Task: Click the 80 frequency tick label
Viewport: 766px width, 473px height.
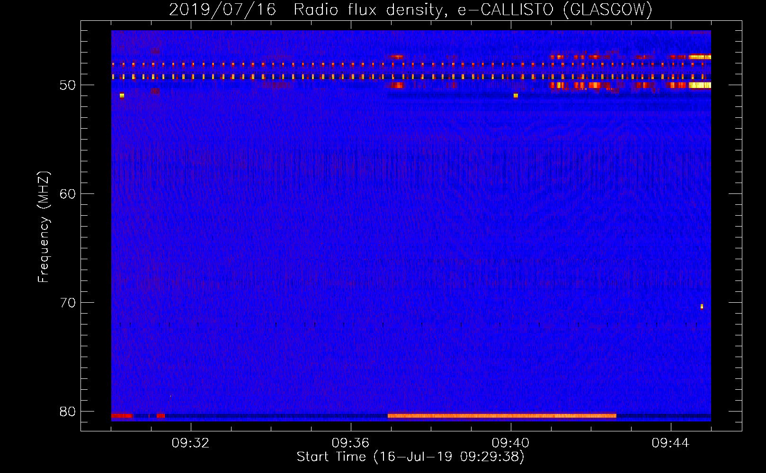Action: (68, 412)
